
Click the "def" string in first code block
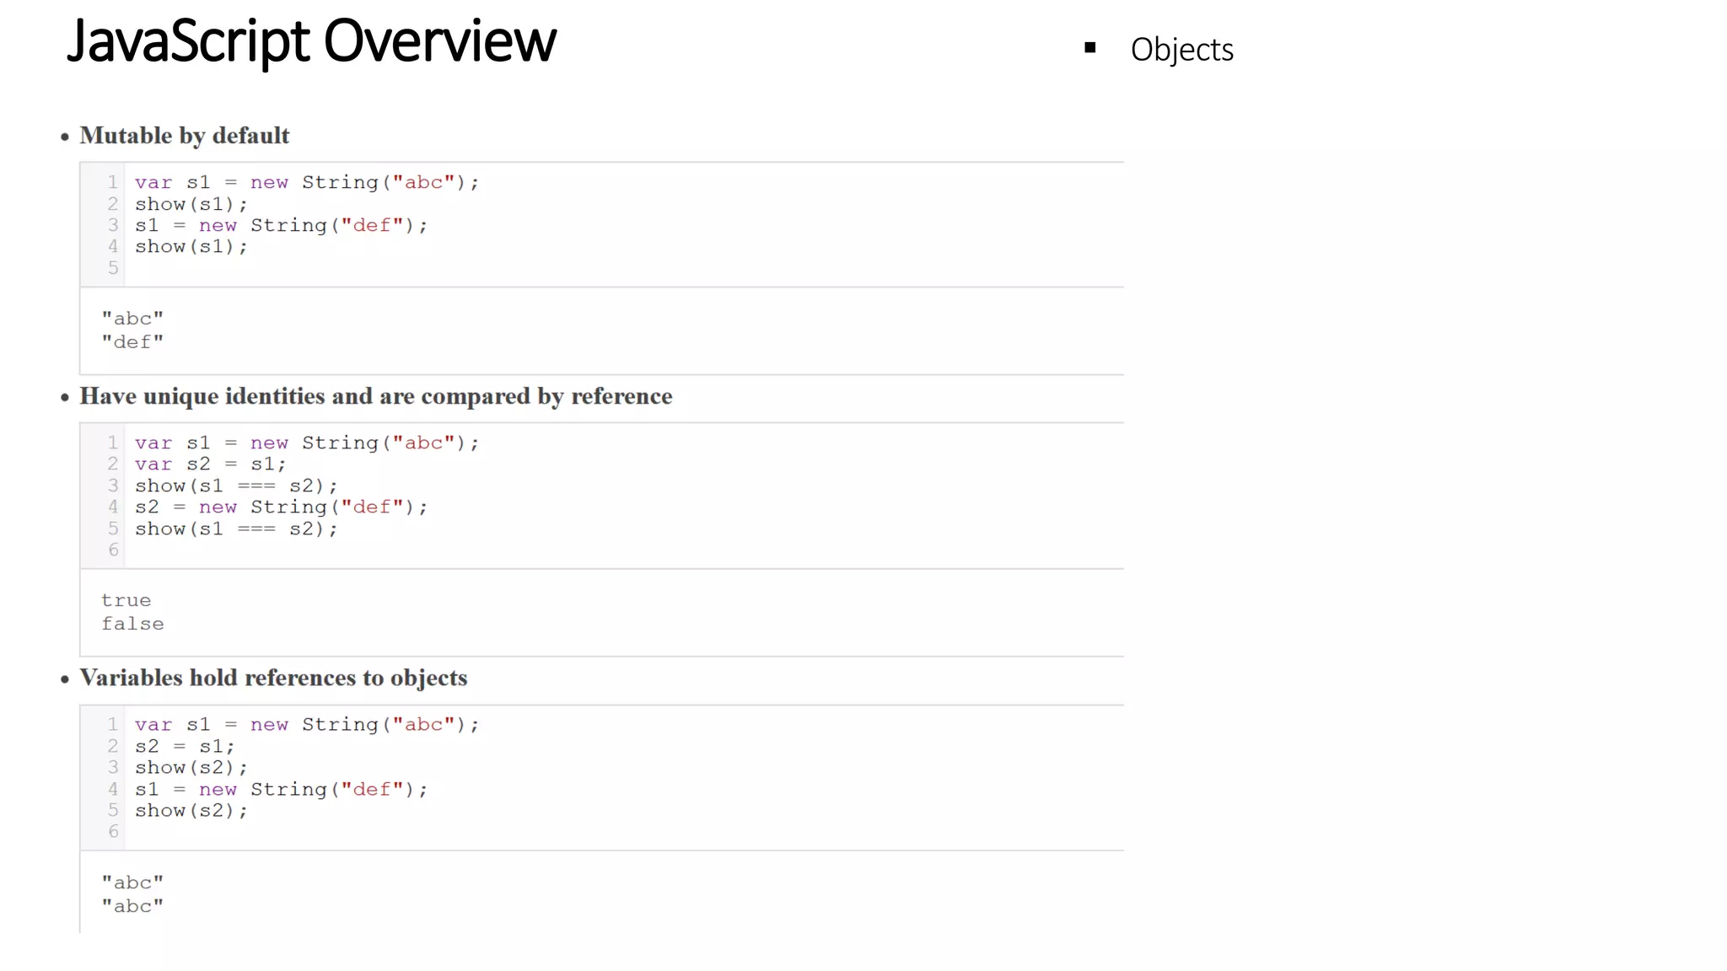(372, 225)
